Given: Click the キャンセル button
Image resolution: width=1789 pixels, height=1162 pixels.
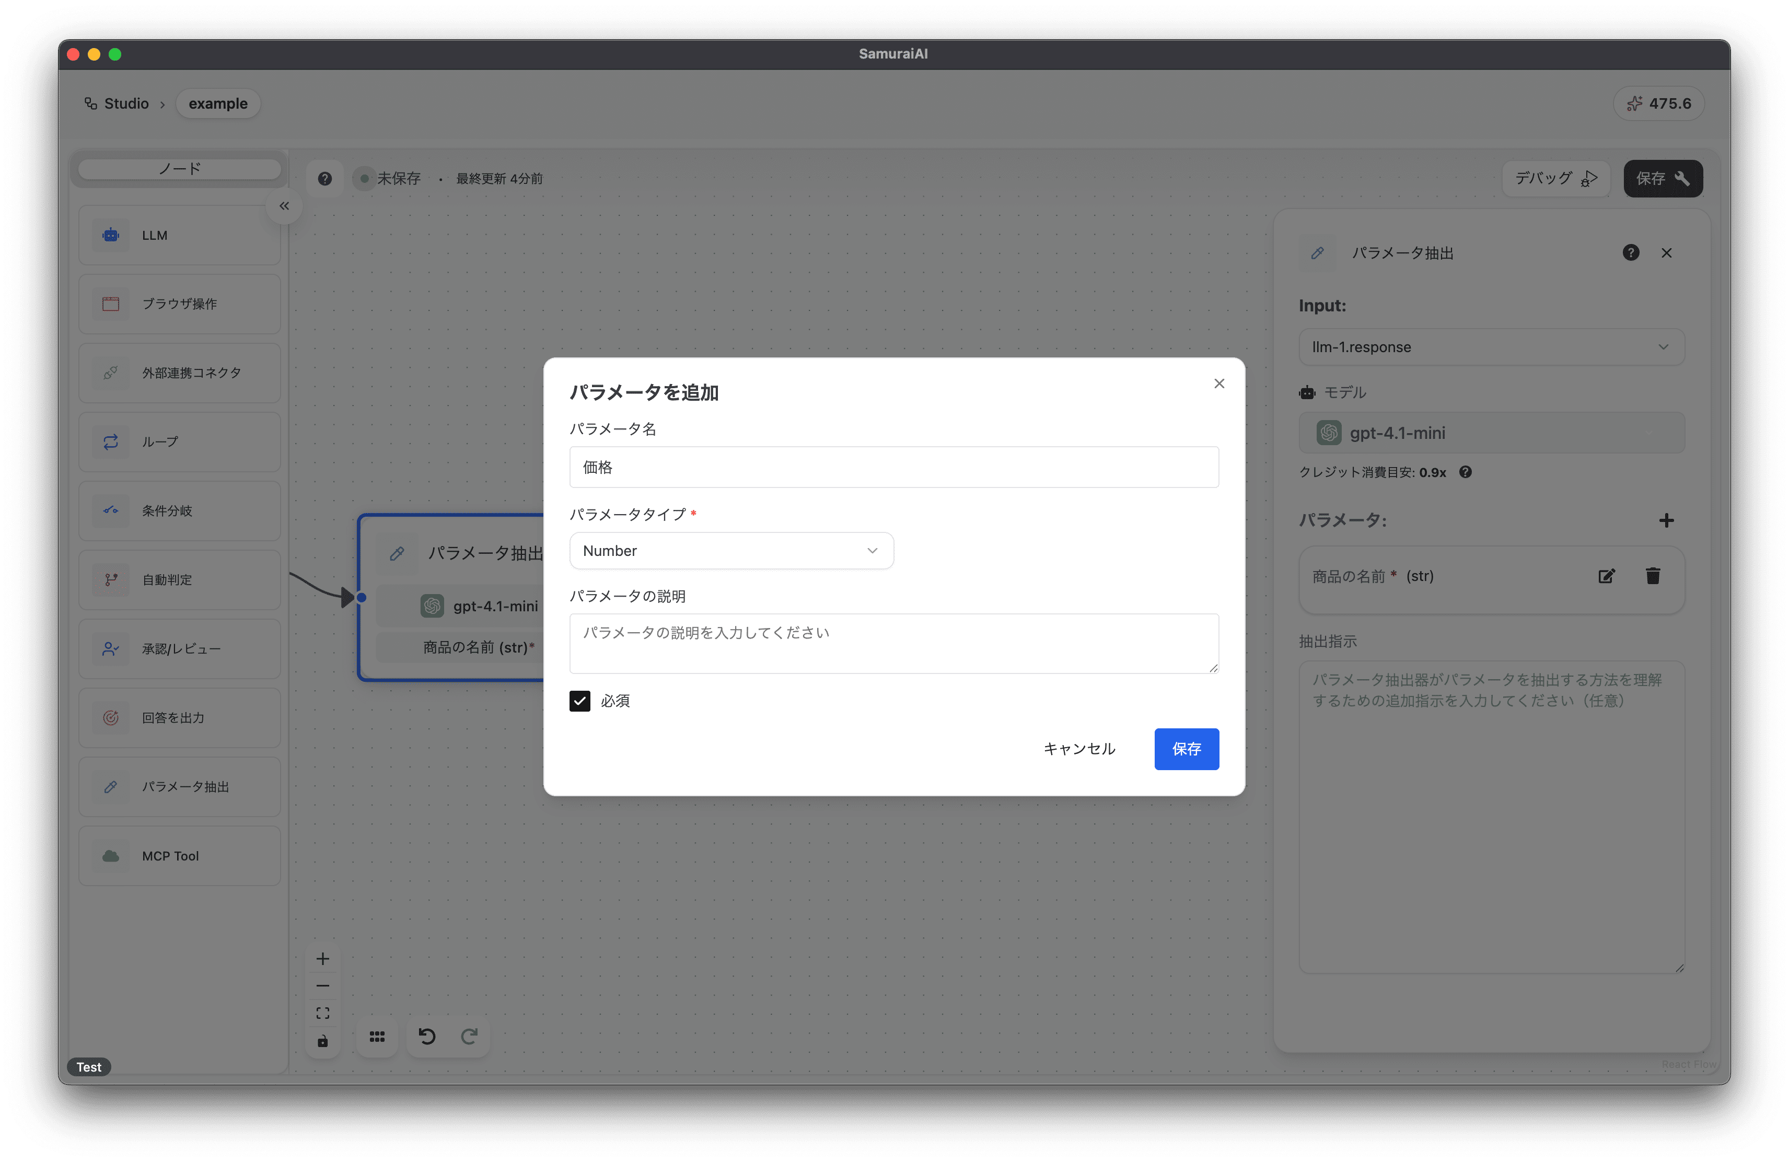Looking at the screenshot, I should point(1078,749).
